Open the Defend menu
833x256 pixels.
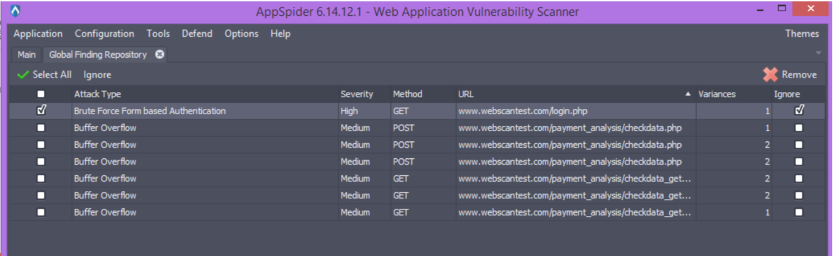(197, 34)
